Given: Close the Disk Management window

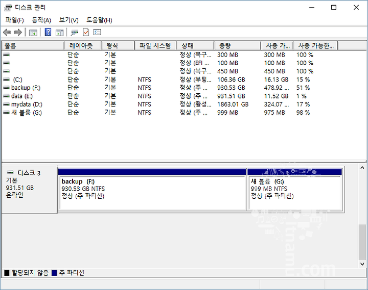Looking at the screenshot, I should tap(356, 8).
